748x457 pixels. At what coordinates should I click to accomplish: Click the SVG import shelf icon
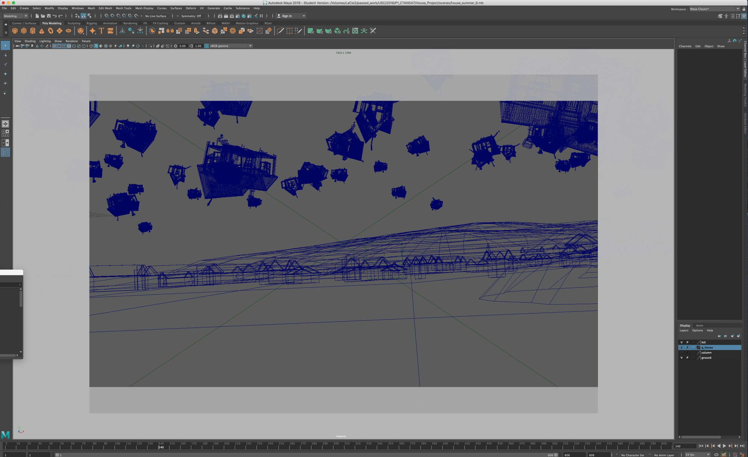[x=110, y=31]
